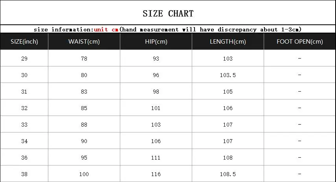Select the length value 103.5
336x182 pixels.
tap(228, 75)
